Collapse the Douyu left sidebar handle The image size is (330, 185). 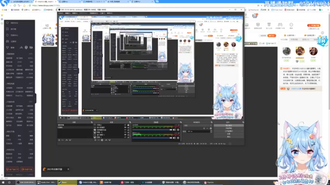tap(35, 98)
